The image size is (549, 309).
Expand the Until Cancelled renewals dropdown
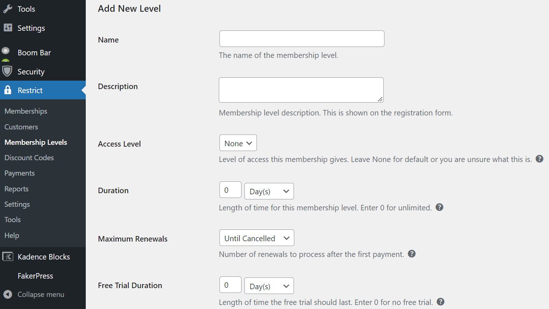[x=256, y=238]
